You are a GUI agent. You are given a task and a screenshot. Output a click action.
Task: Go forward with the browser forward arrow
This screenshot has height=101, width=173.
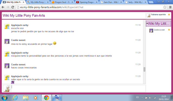click(8, 7)
